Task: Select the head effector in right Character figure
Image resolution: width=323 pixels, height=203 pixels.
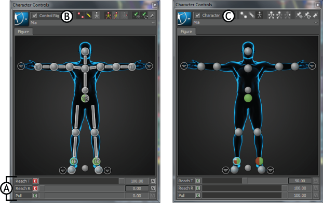Action: 248,51
